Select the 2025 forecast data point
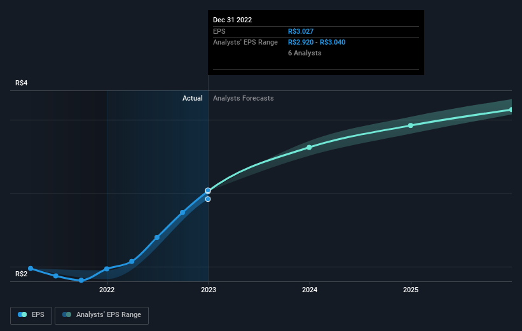Viewport: 522px width, 331px height. [411, 125]
